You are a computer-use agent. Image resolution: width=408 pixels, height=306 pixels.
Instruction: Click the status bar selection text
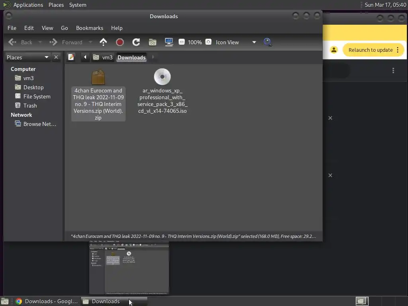193,236
